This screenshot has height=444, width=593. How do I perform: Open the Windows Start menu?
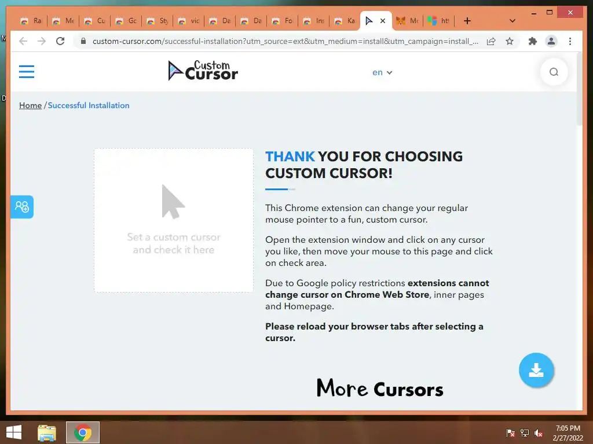click(14, 432)
